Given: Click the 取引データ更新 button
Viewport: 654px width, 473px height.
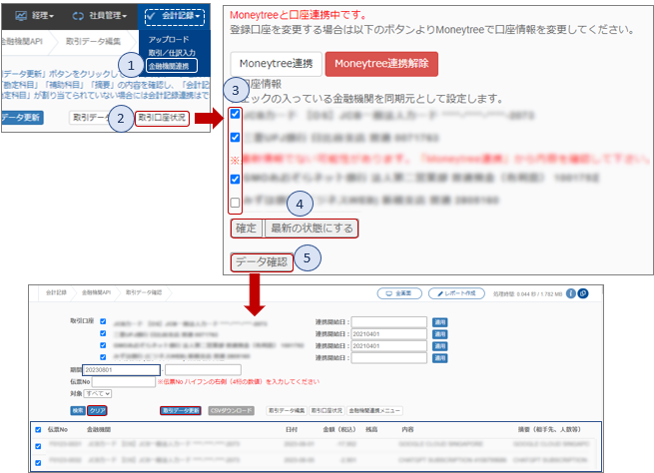Looking at the screenshot, I should click(x=181, y=410).
